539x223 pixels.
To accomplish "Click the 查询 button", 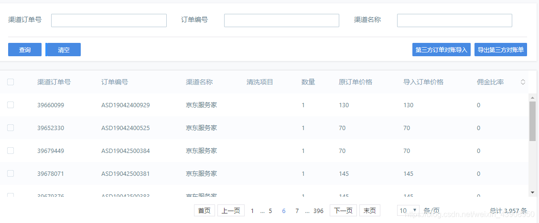I will (x=25, y=50).
